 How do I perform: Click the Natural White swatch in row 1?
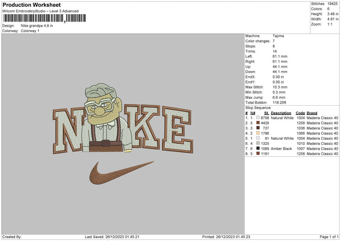pos(258,118)
